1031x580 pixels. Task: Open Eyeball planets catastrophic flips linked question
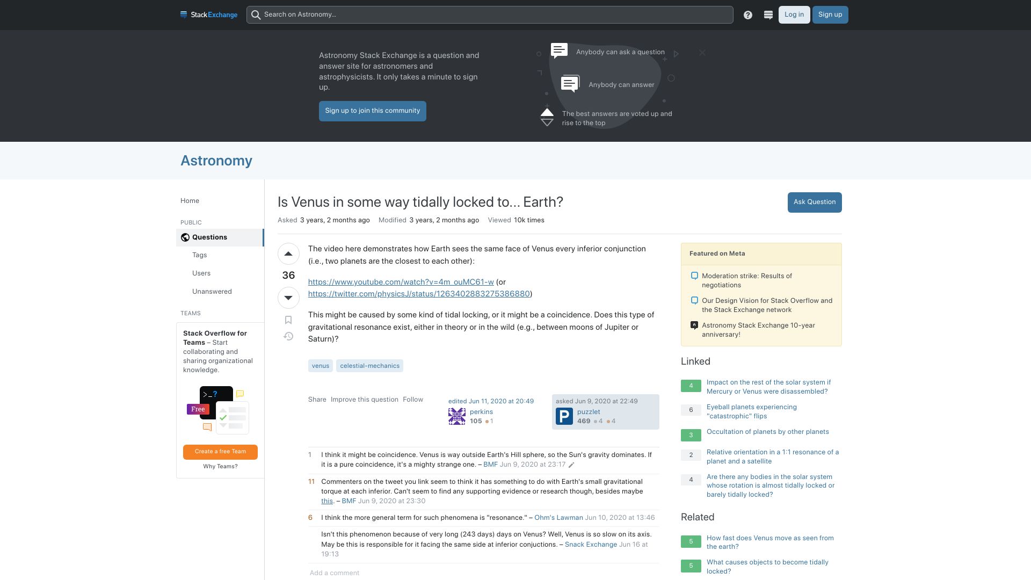pyautogui.click(x=752, y=411)
